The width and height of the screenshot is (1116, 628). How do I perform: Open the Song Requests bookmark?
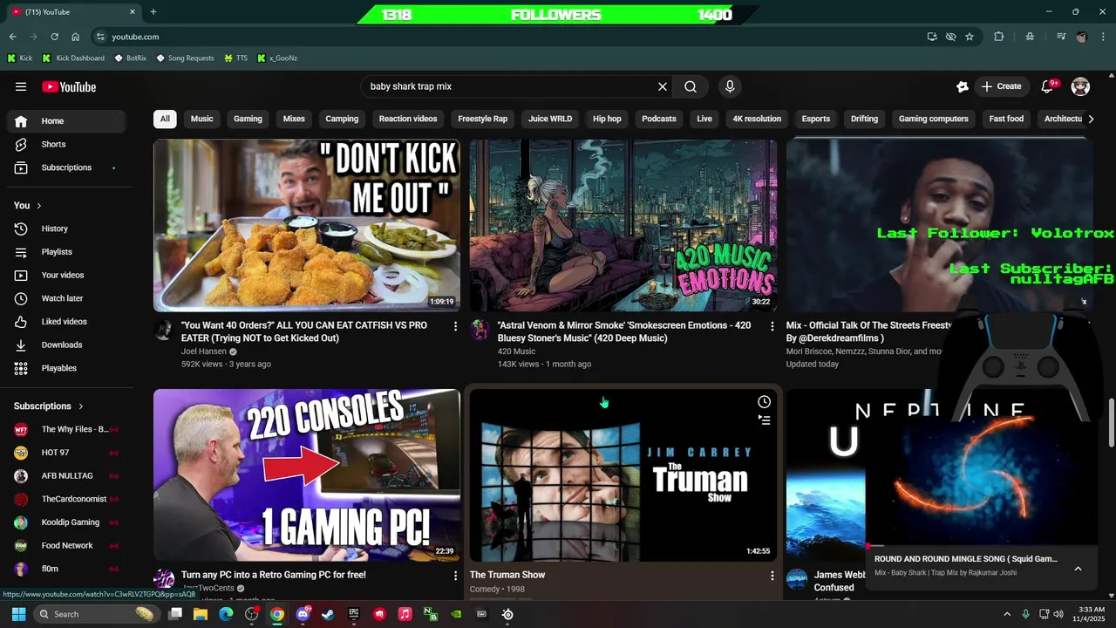[x=185, y=58]
